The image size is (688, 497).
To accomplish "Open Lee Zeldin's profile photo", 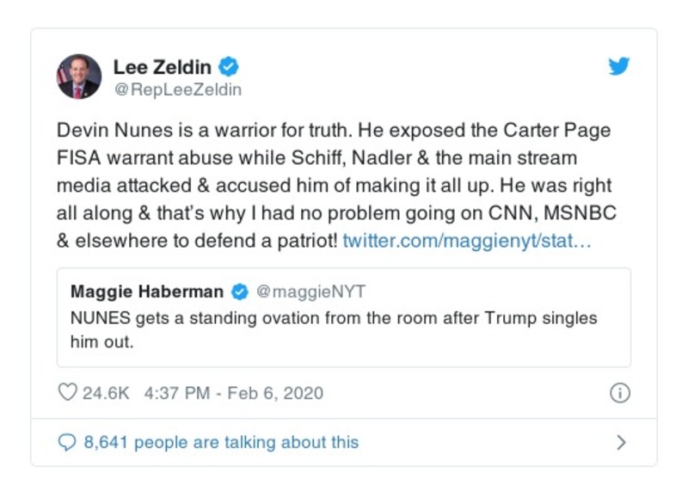I will (79, 77).
